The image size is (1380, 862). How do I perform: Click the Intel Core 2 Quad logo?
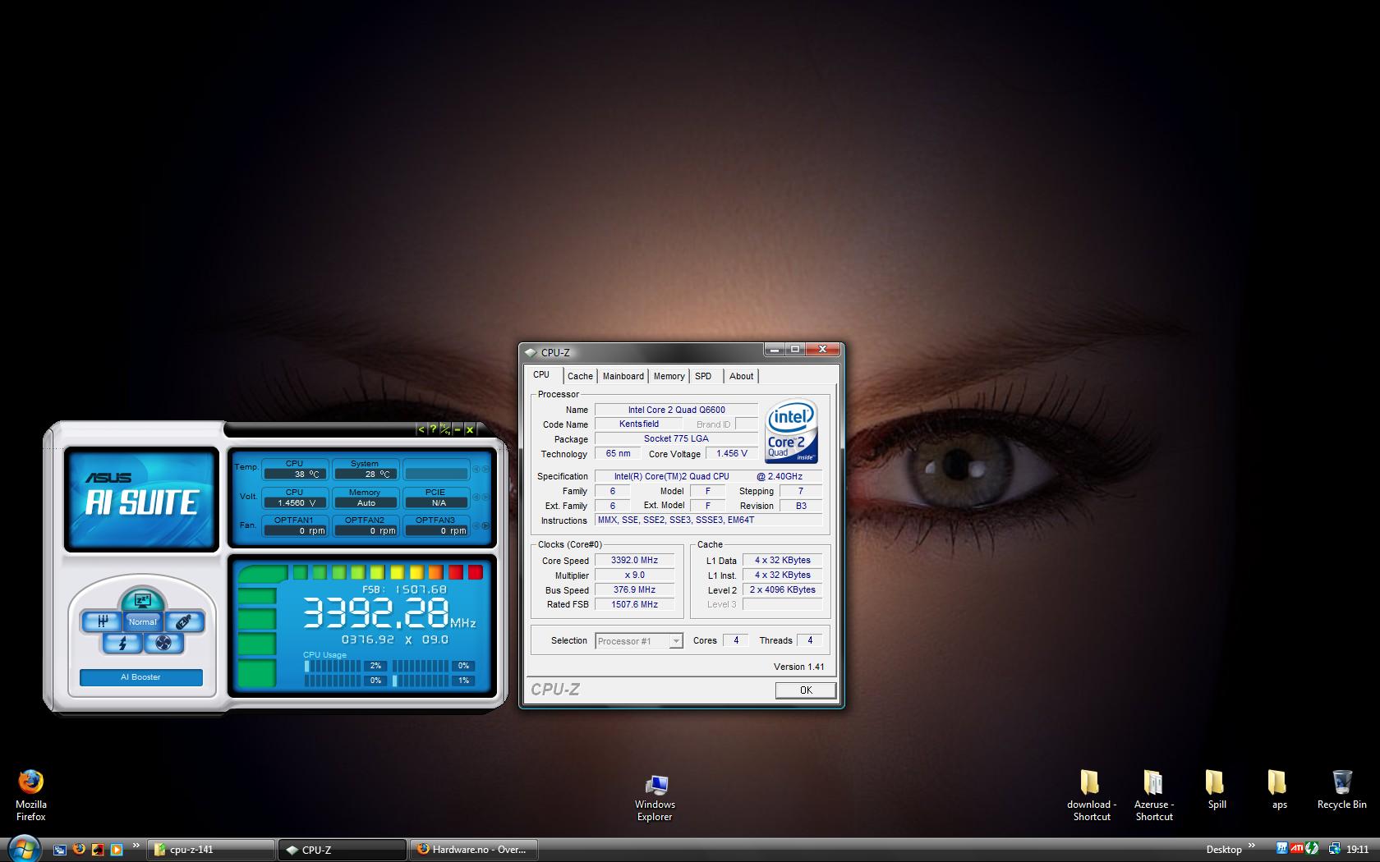(x=791, y=432)
